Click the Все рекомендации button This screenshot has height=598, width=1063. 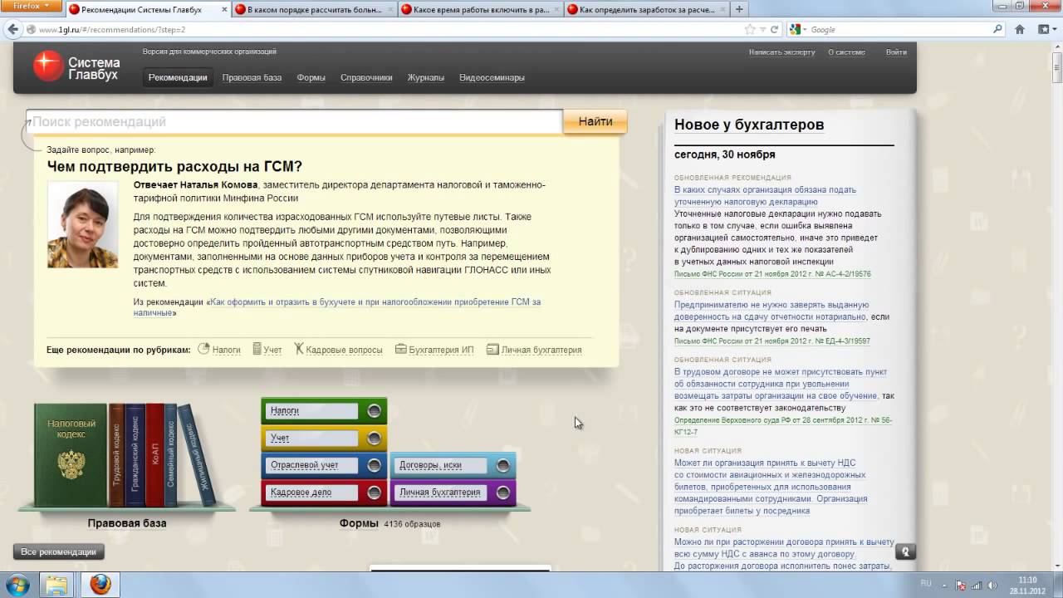58,551
